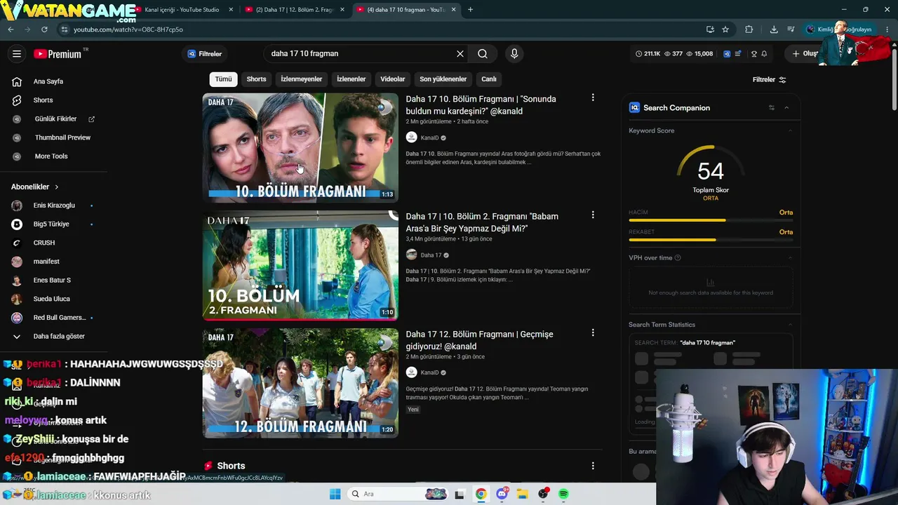Expand the Abonelikler section chevron
Viewport: 898px width, 505px height.
click(x=57, y=187)
